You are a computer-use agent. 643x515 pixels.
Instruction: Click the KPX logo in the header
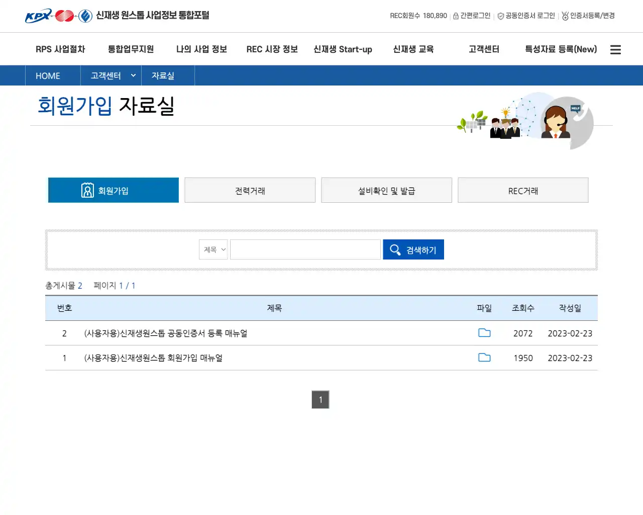tap(59, 16)
